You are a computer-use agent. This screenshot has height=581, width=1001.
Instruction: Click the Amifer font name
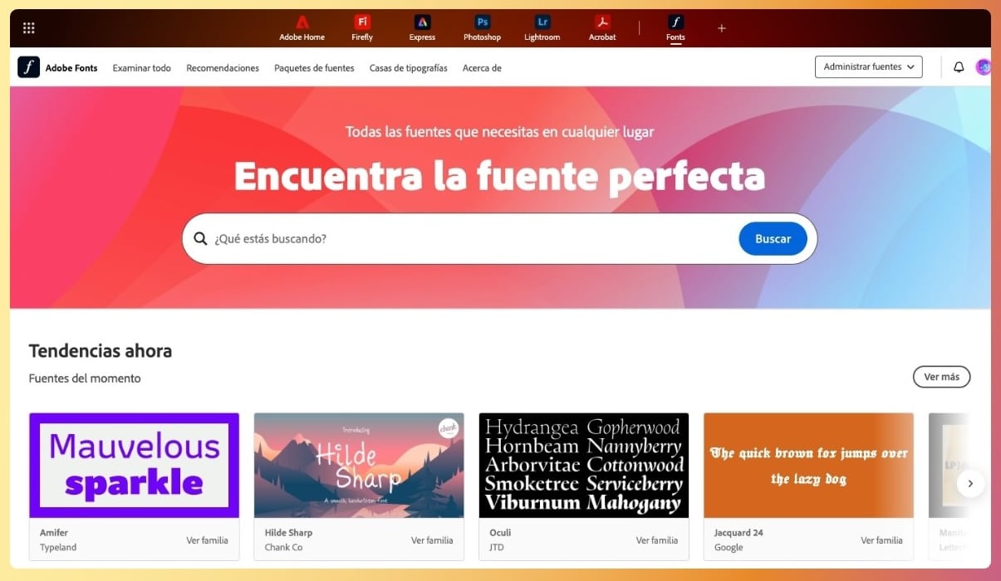click(x=54, y=533)
